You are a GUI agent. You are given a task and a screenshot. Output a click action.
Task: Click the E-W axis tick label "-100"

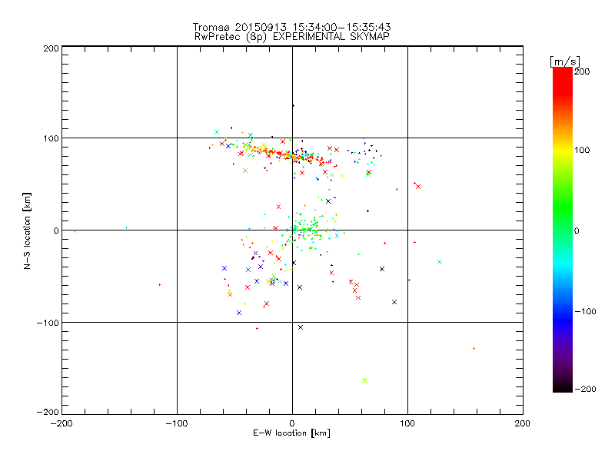tap(177, 423)
